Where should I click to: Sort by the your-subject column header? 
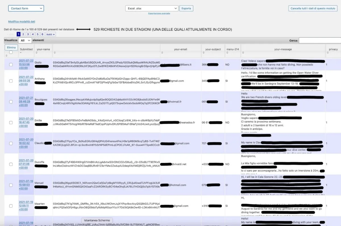[x=213, y=49]
